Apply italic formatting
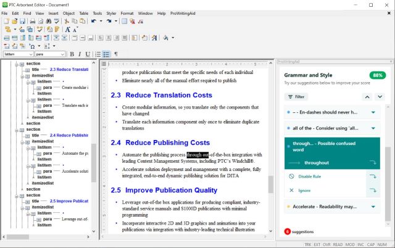This screenshot has width=395, height=248. [x=80, y=54]
